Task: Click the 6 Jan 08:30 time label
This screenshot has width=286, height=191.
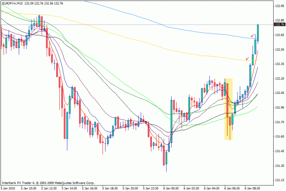Action: click(x=253, y=188)
